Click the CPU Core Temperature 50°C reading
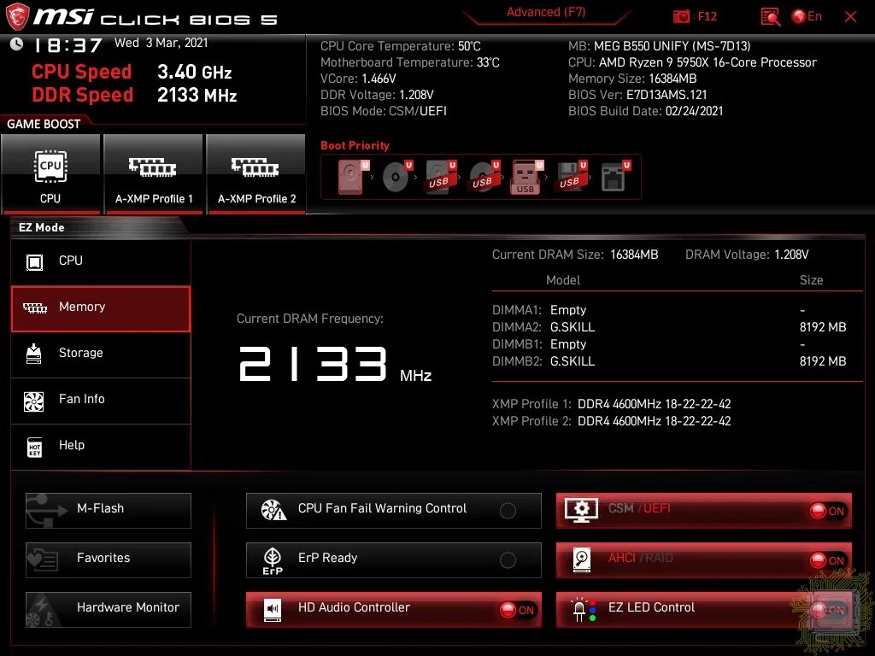 pos(401,46)
